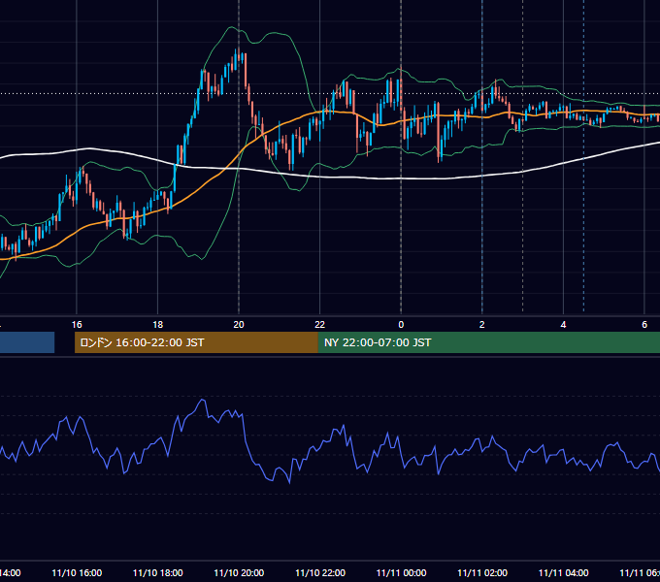Click the 11/10 18:00 label on the lower axis
The height and width of the screenshot is (582, 660).
pos(158,572)
